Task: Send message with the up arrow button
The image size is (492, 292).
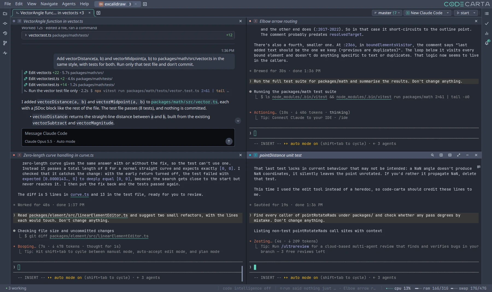Action: pos(229,141)
